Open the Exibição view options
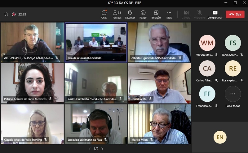Image resolution: width=248 pixels, height=153 pixels. tap(156, 14)
